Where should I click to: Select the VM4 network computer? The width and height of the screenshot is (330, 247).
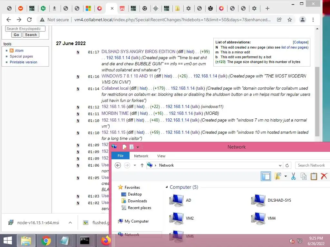[x=263, y=218]
